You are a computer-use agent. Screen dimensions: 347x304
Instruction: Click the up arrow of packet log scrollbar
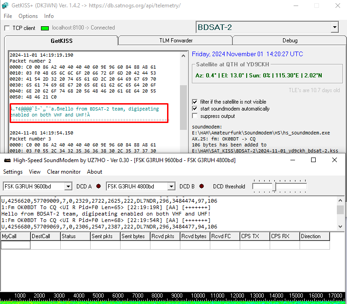pyautogui.click(x=183, y=56)
